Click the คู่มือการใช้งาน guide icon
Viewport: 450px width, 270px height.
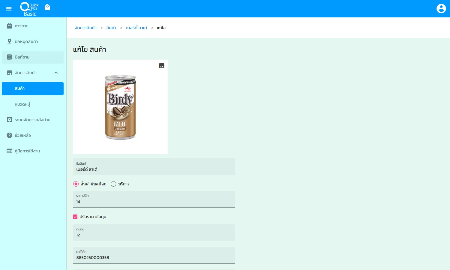tap(9, 151)
